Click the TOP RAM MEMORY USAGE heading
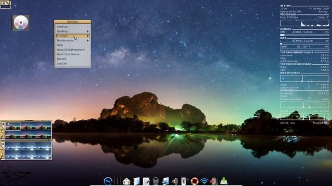The width and height of the screenshot is (332, 186). 296,53
